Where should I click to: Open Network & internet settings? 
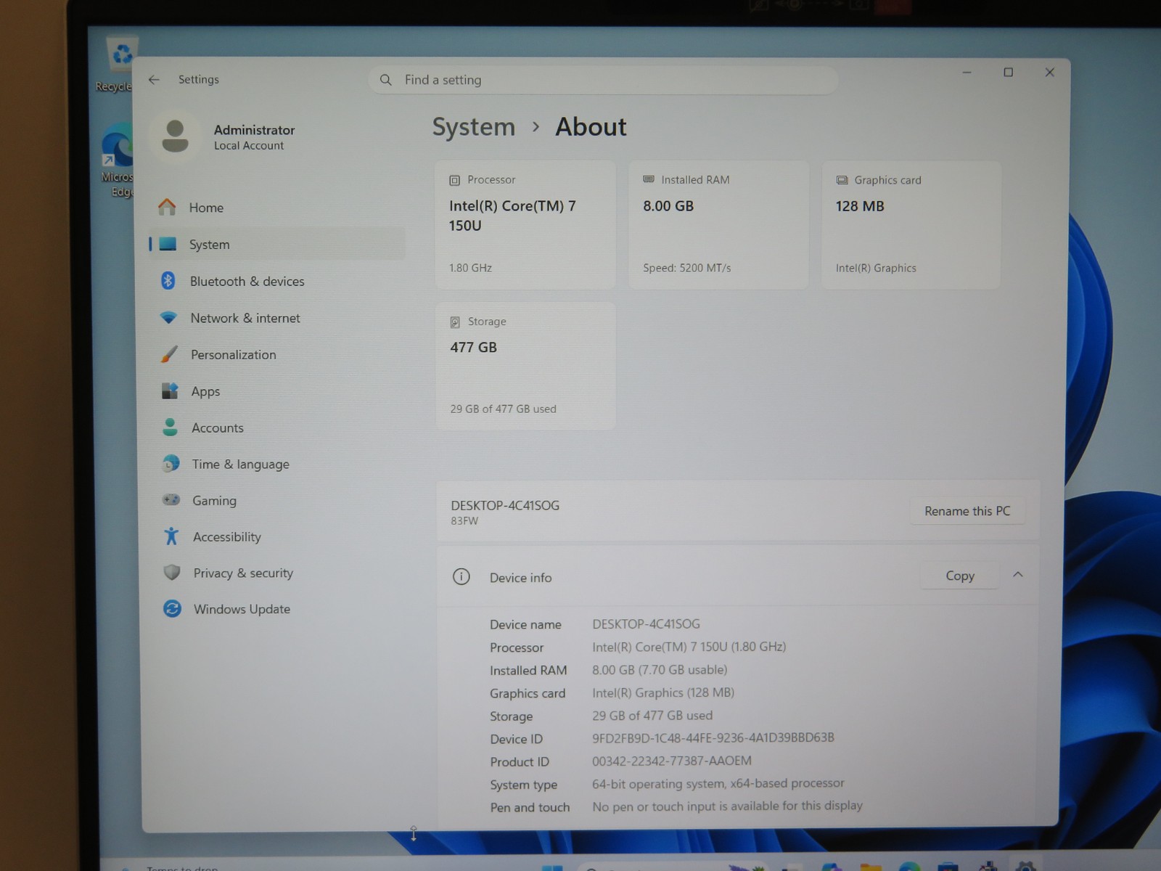[276, 318]
